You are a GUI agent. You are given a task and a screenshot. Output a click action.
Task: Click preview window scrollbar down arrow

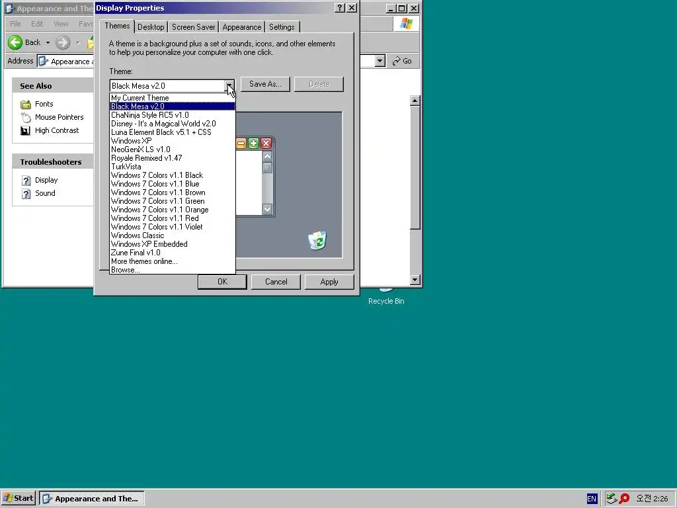tap(267, 210)
